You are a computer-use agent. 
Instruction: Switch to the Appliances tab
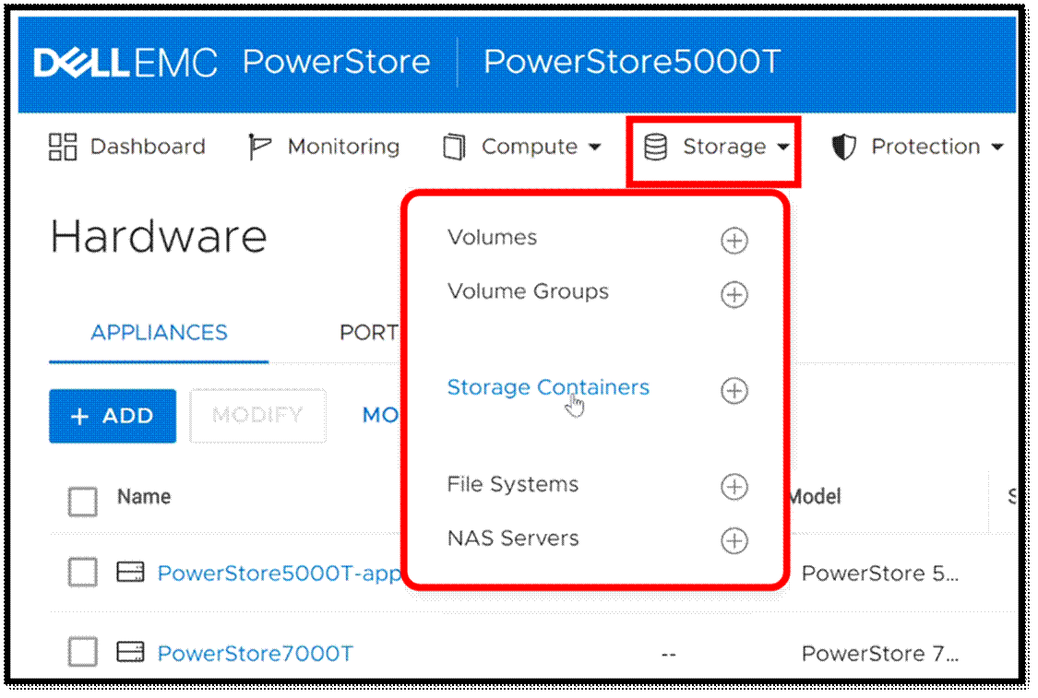(x=159, y=333)
